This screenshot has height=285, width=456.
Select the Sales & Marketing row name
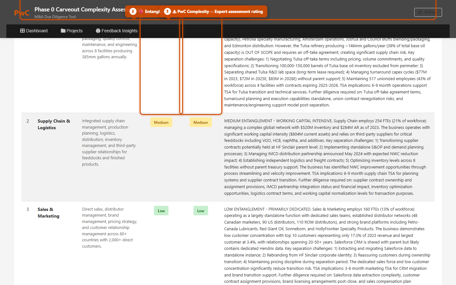coord(48,213)
